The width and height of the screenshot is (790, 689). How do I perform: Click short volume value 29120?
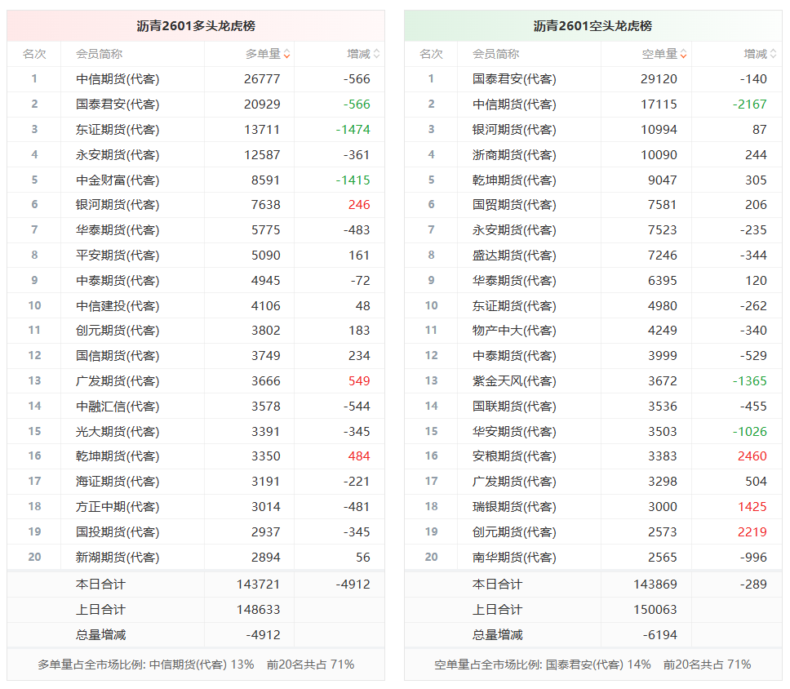659,79
